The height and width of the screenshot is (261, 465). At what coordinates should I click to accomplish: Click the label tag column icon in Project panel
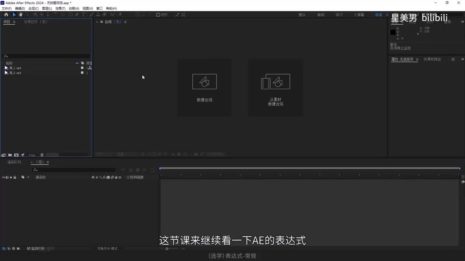(x=82, y=63)
